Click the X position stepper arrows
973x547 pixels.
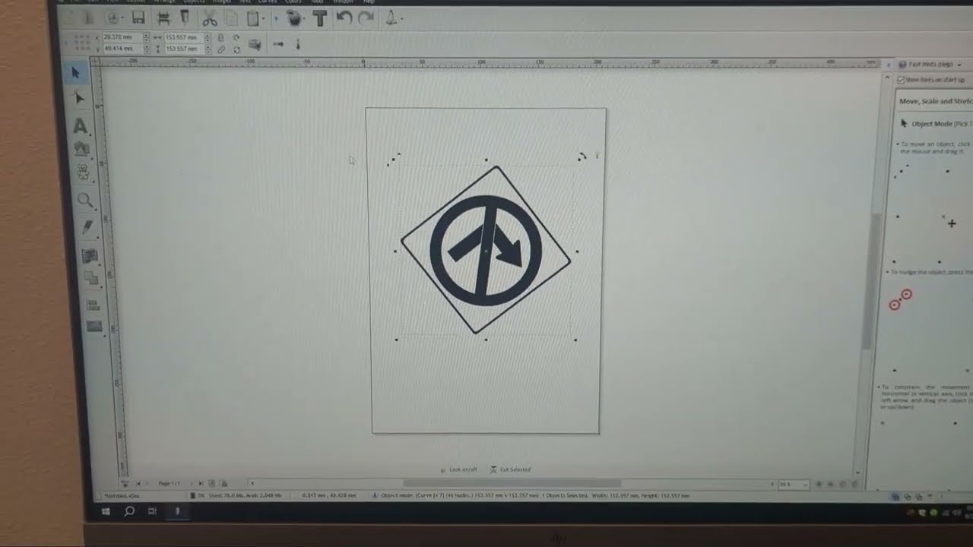click(147, 36)
